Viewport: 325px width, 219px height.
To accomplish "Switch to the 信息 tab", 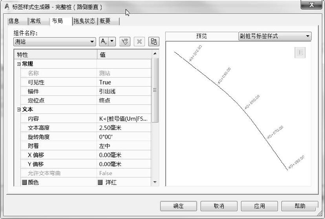I will point(18,21).
